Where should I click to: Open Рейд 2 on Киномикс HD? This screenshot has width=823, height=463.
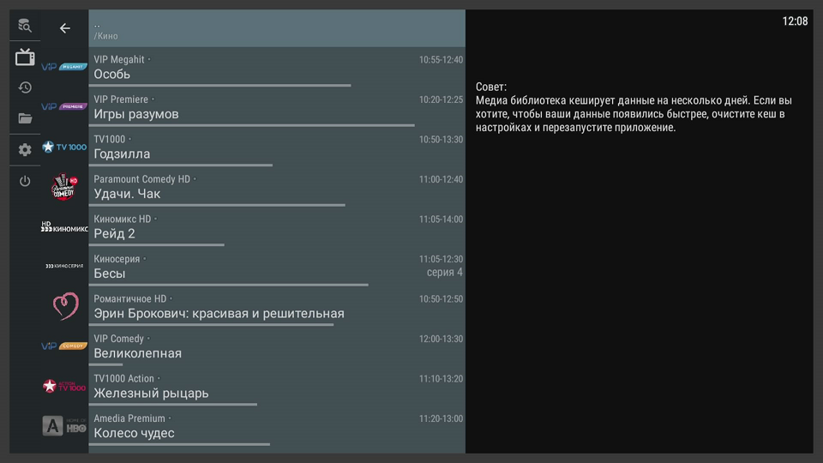pyautogui.click(x=277, y=227)
